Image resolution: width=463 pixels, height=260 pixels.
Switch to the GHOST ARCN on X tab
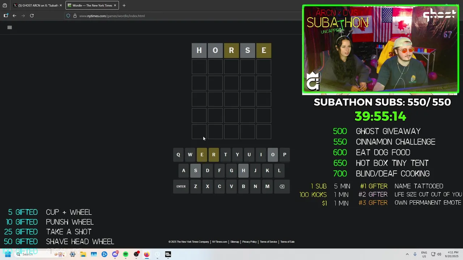(38, 5)
